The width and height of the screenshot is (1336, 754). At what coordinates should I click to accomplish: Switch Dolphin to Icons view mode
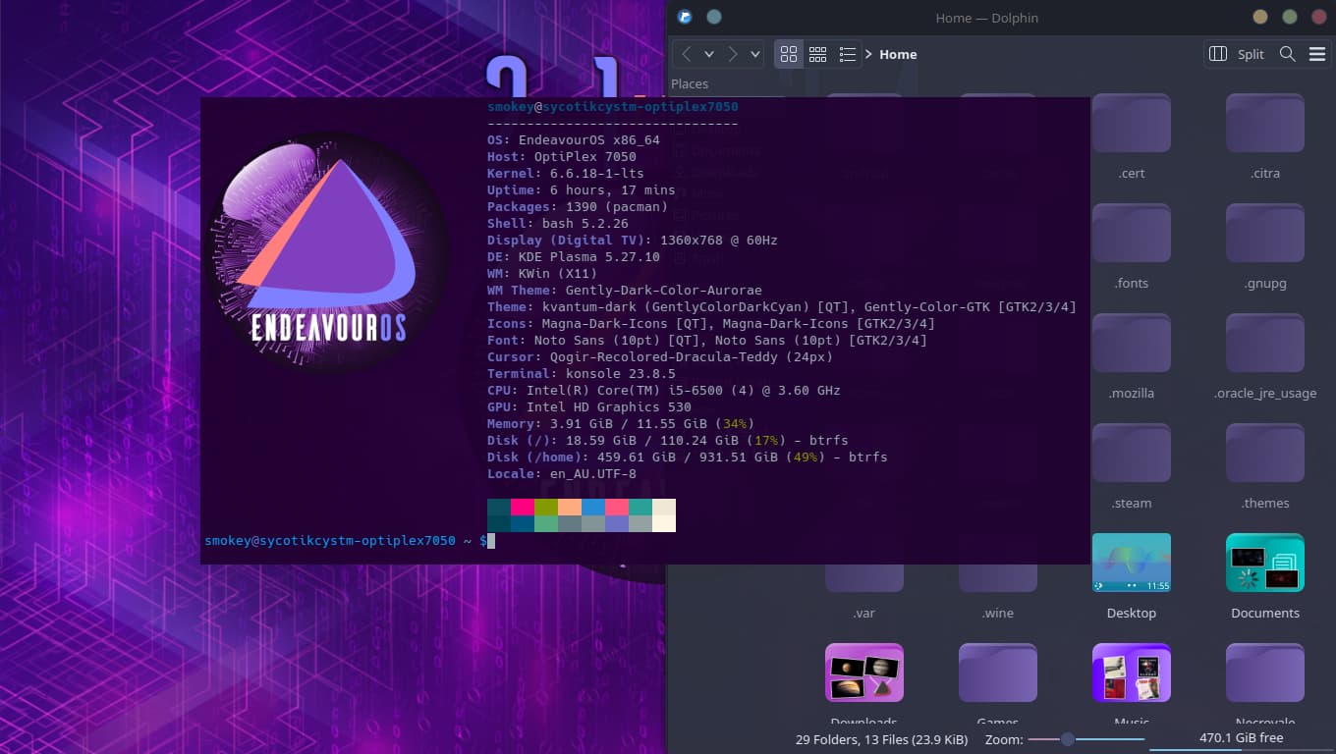789,54
